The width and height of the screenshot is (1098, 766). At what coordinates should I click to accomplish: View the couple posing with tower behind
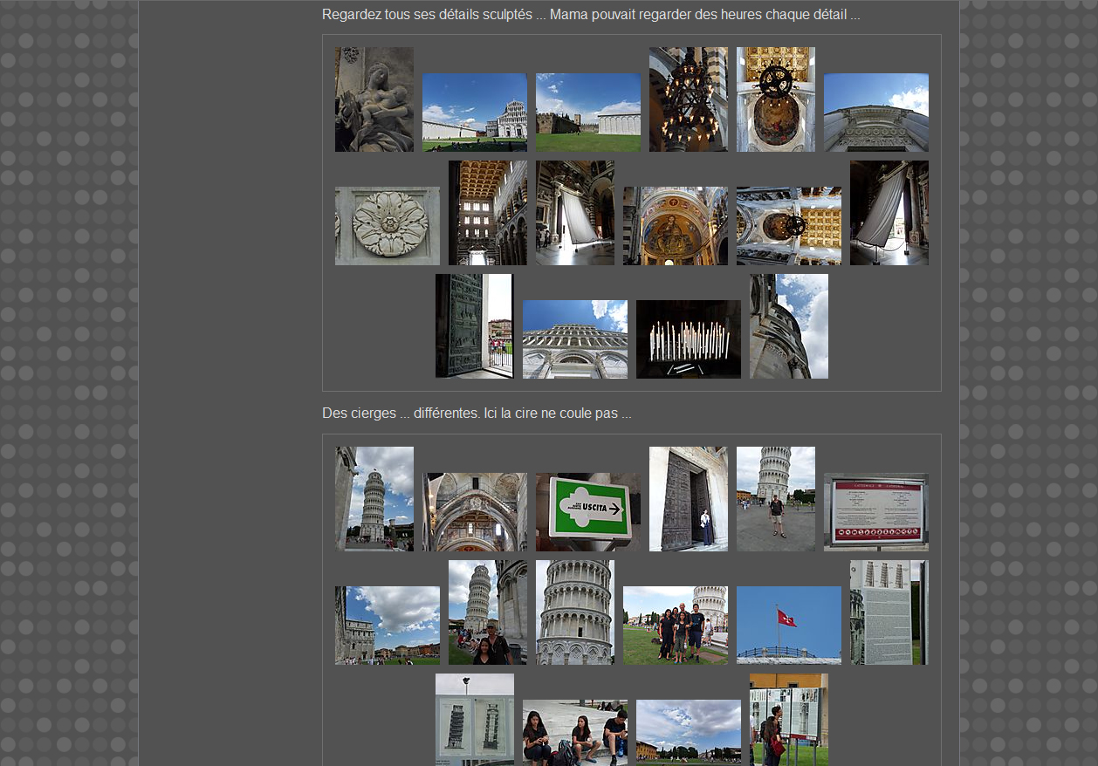point(487,612)
